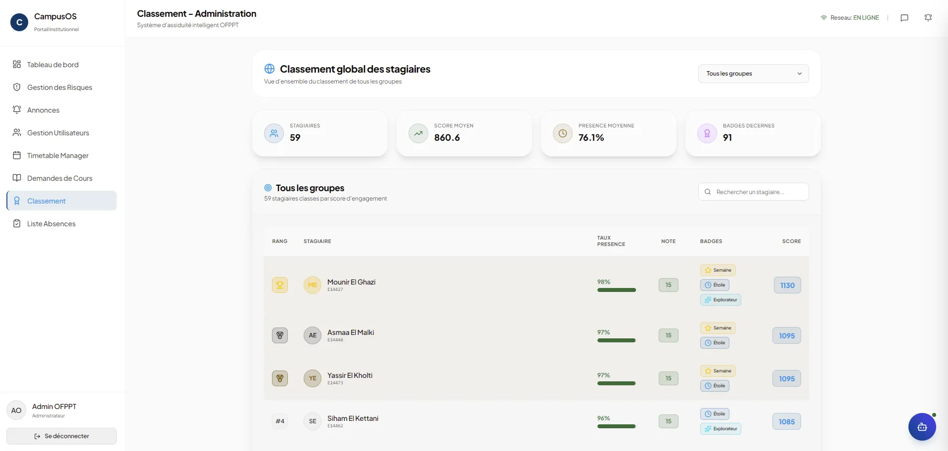Click the AO admin avatar
Viewport: 948px width, 451px height.
[16, 410]
